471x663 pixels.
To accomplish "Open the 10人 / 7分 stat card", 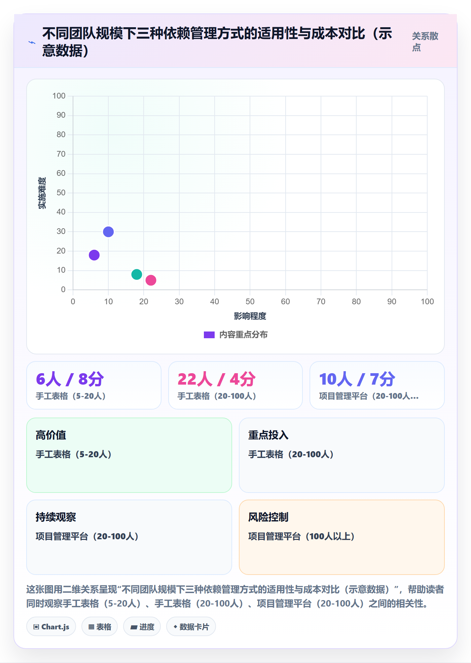I will pos(377,385).
